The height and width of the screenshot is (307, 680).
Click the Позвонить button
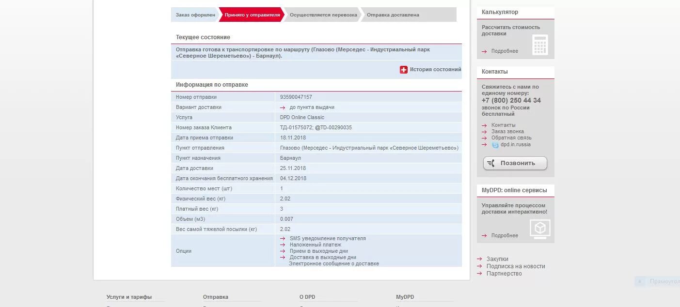tap(515, 163)
